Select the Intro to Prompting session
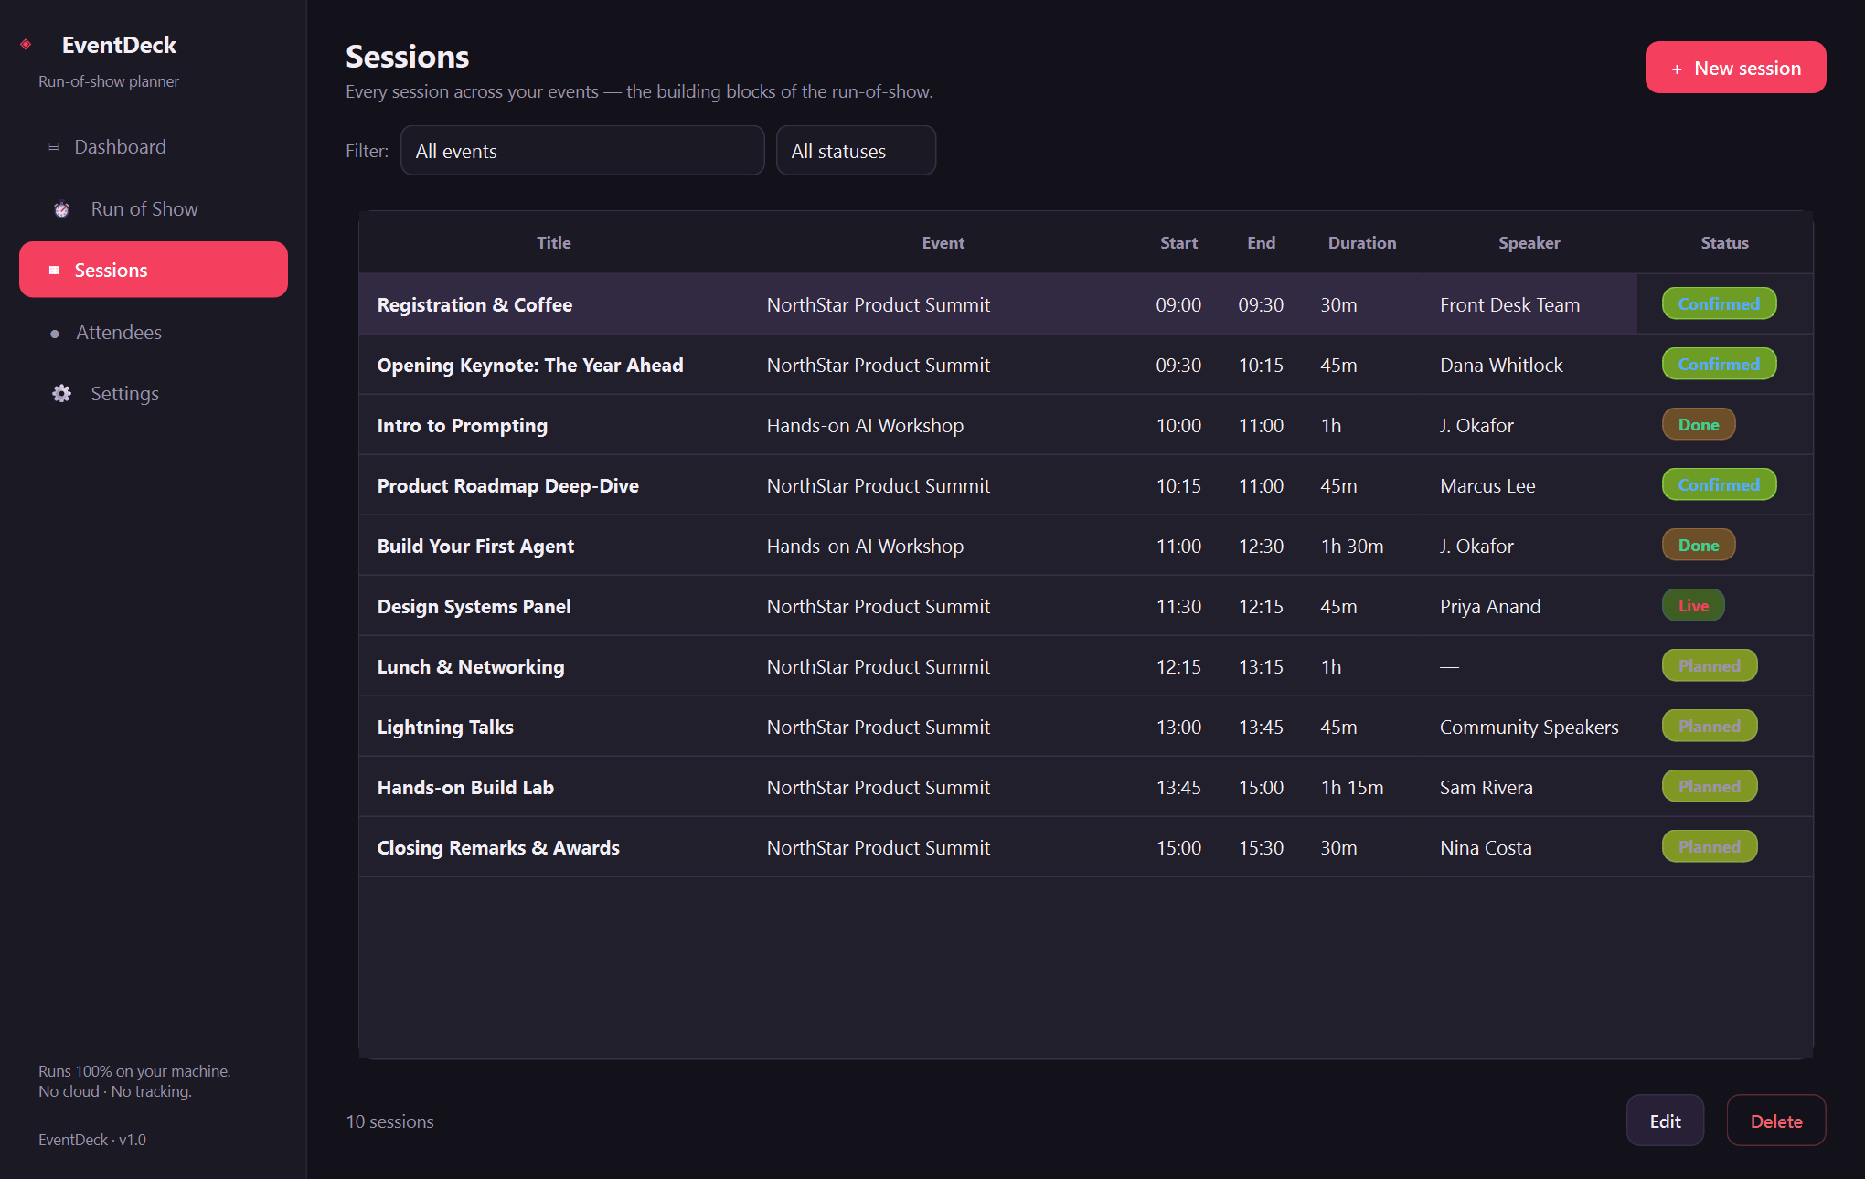This screenshot has height=1179, width=1865. point(1085,425)
